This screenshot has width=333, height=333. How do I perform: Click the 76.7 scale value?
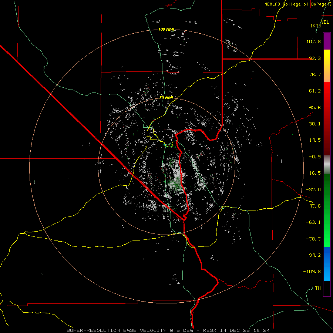(x=315, y=74)
